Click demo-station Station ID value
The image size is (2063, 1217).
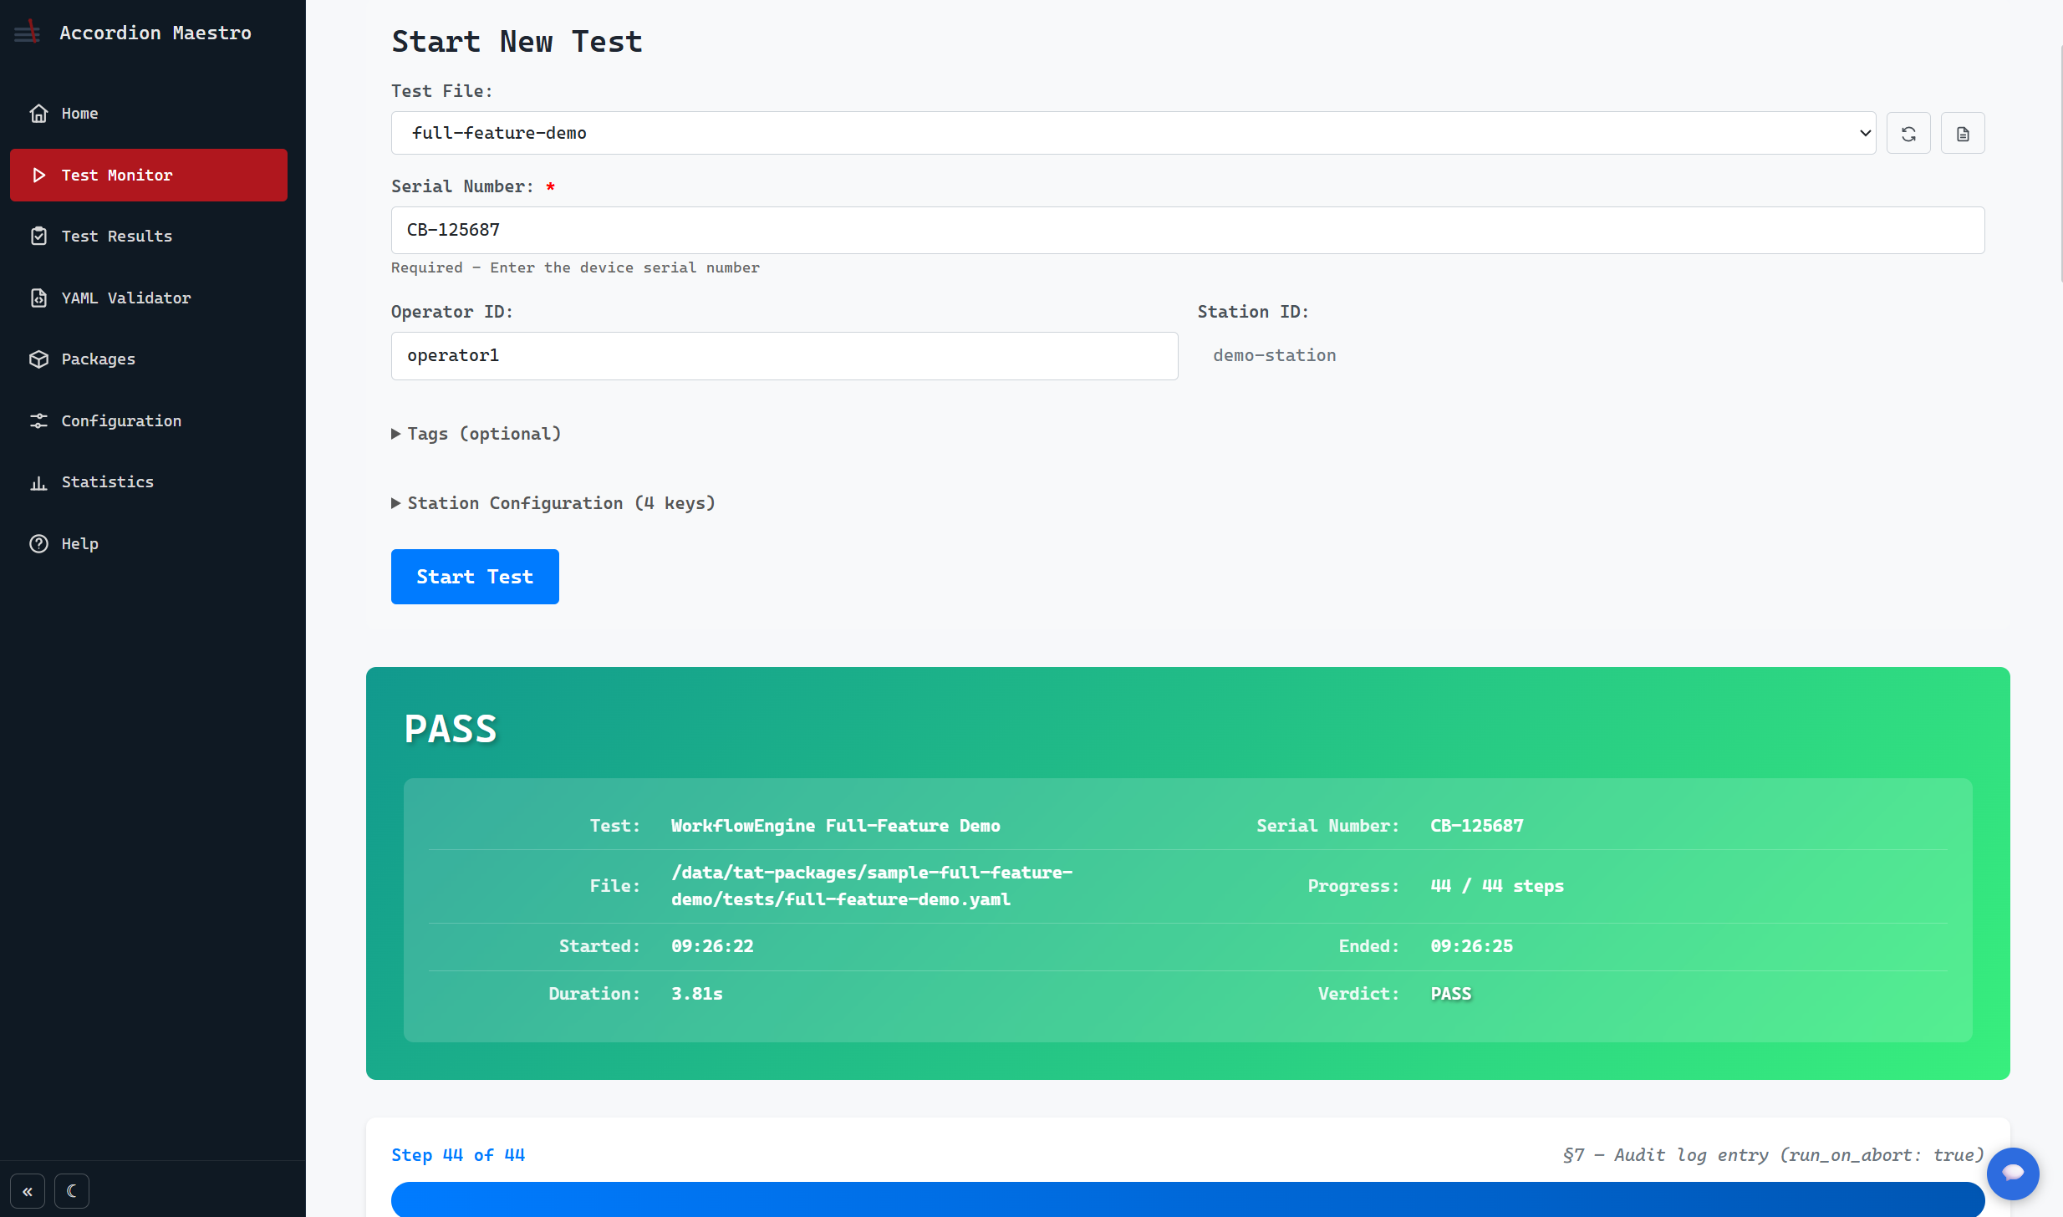(1275, 355)
